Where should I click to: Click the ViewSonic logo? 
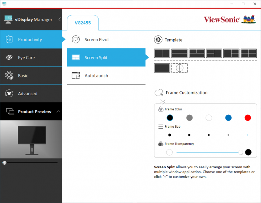coord(230,20)
